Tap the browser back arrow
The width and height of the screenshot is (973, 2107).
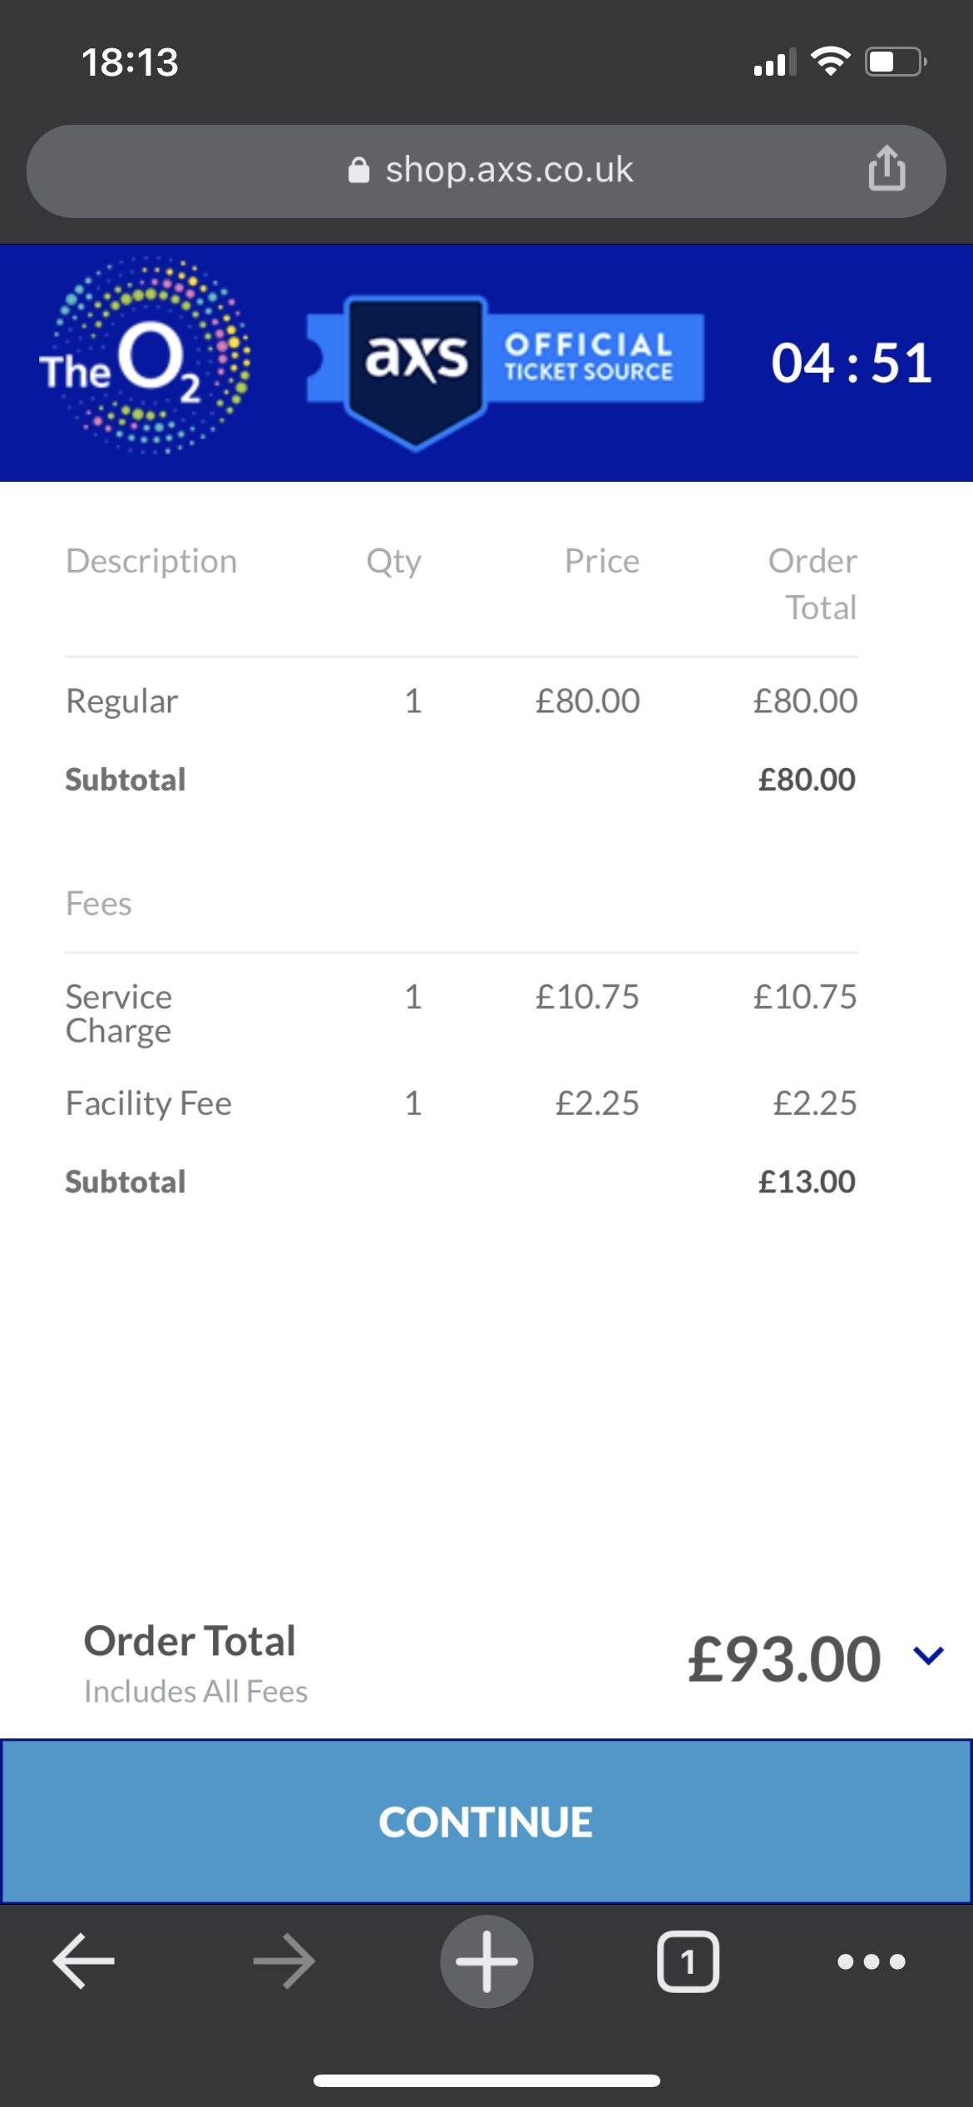pos(83,1961)
